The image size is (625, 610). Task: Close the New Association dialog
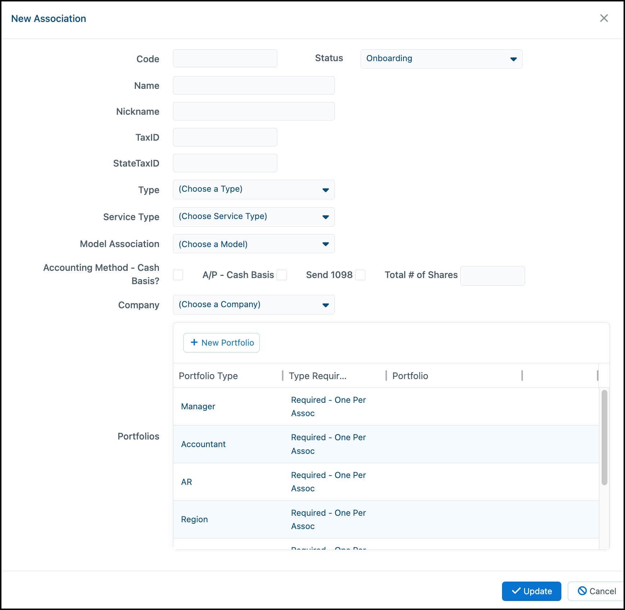604,18
